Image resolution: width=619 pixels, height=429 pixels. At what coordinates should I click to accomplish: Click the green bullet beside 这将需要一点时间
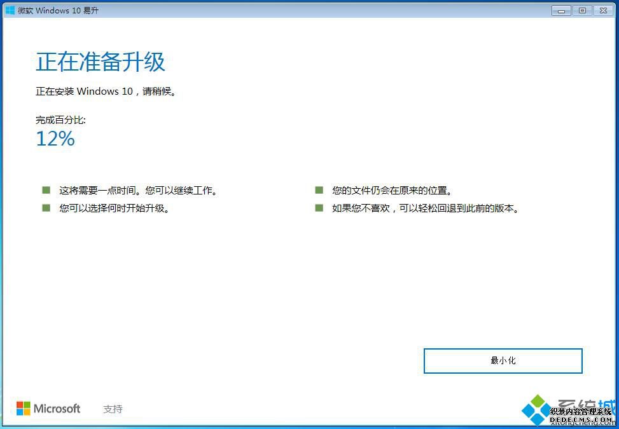[46, 191]
